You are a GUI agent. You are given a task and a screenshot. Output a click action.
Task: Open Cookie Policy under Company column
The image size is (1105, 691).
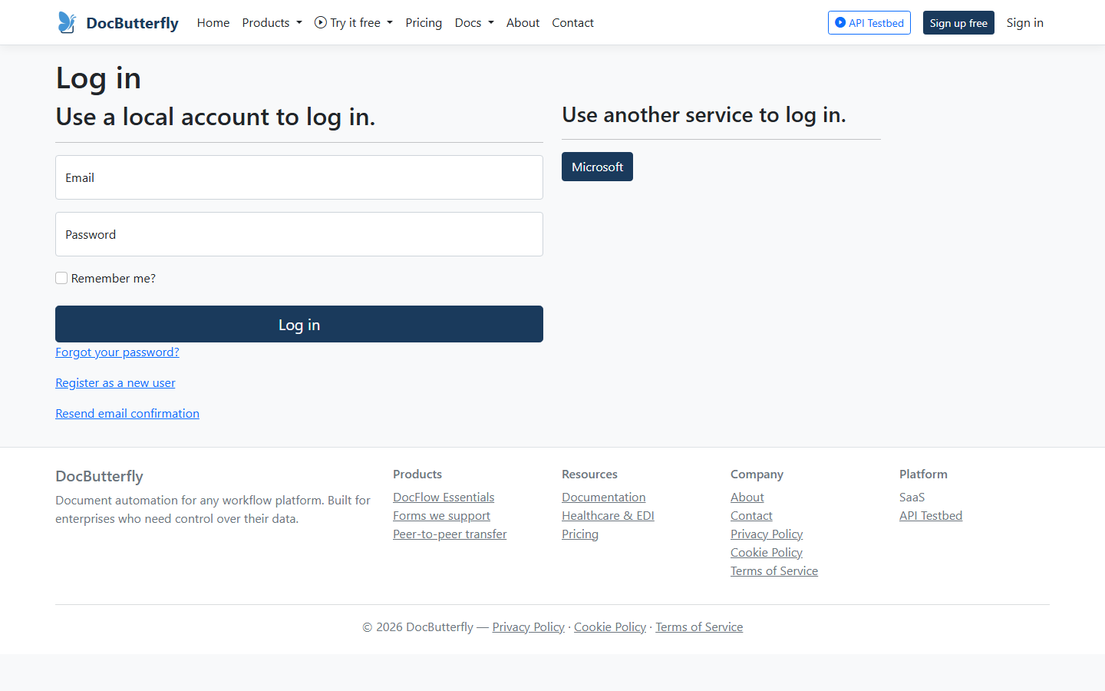pyautogui.click(x=767, y=552)
